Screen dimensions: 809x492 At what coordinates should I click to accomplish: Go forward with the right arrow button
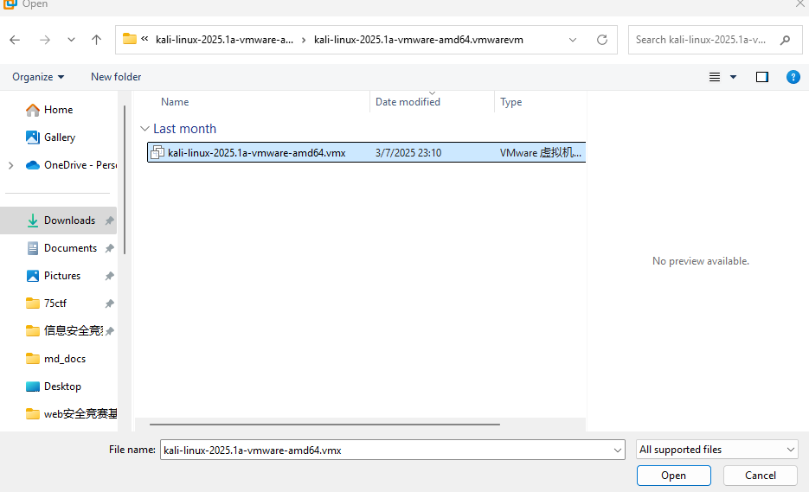pos(45,40)
